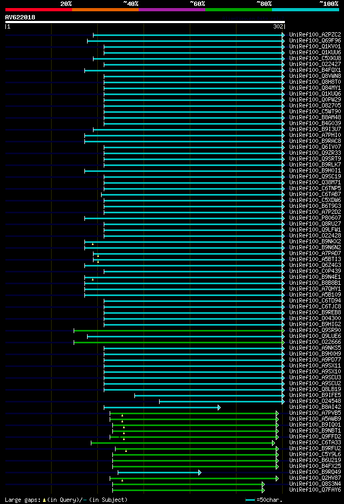The width and height of the screenshot is (344, 504).
Task: Click the UniRef100_Q8VWN8 entry
Action: (315, 76)
